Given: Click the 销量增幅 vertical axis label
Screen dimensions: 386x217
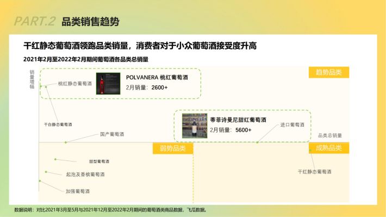Looking at the screenshot, I should 32,79.
